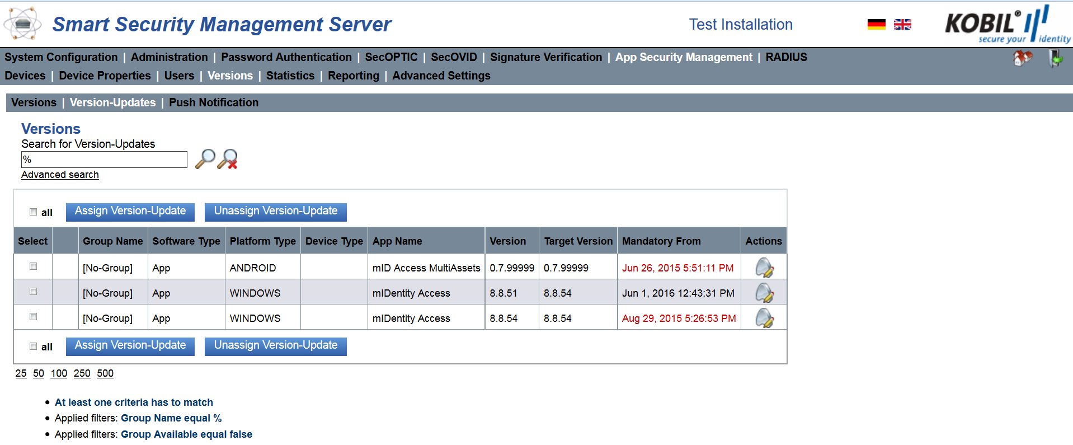The image size is (1073, 445).
Task: Click the KOBIL logo
Action: pyautogui.click(x=1008, y=24)
